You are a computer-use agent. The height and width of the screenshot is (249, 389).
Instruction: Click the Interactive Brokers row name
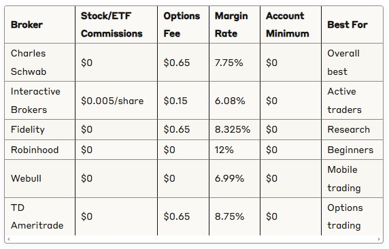(x=40, y=101)
